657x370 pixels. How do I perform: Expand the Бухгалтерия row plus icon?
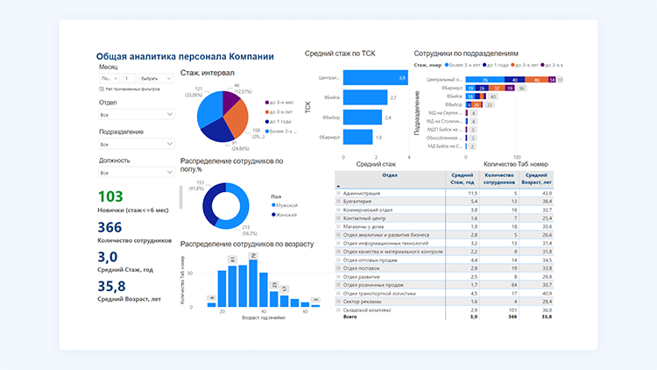click(x=340, y=201)
